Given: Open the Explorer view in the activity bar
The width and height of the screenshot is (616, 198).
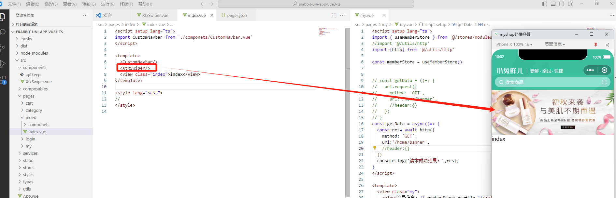Looking at the screenshot, I should (x=2, y=17).
